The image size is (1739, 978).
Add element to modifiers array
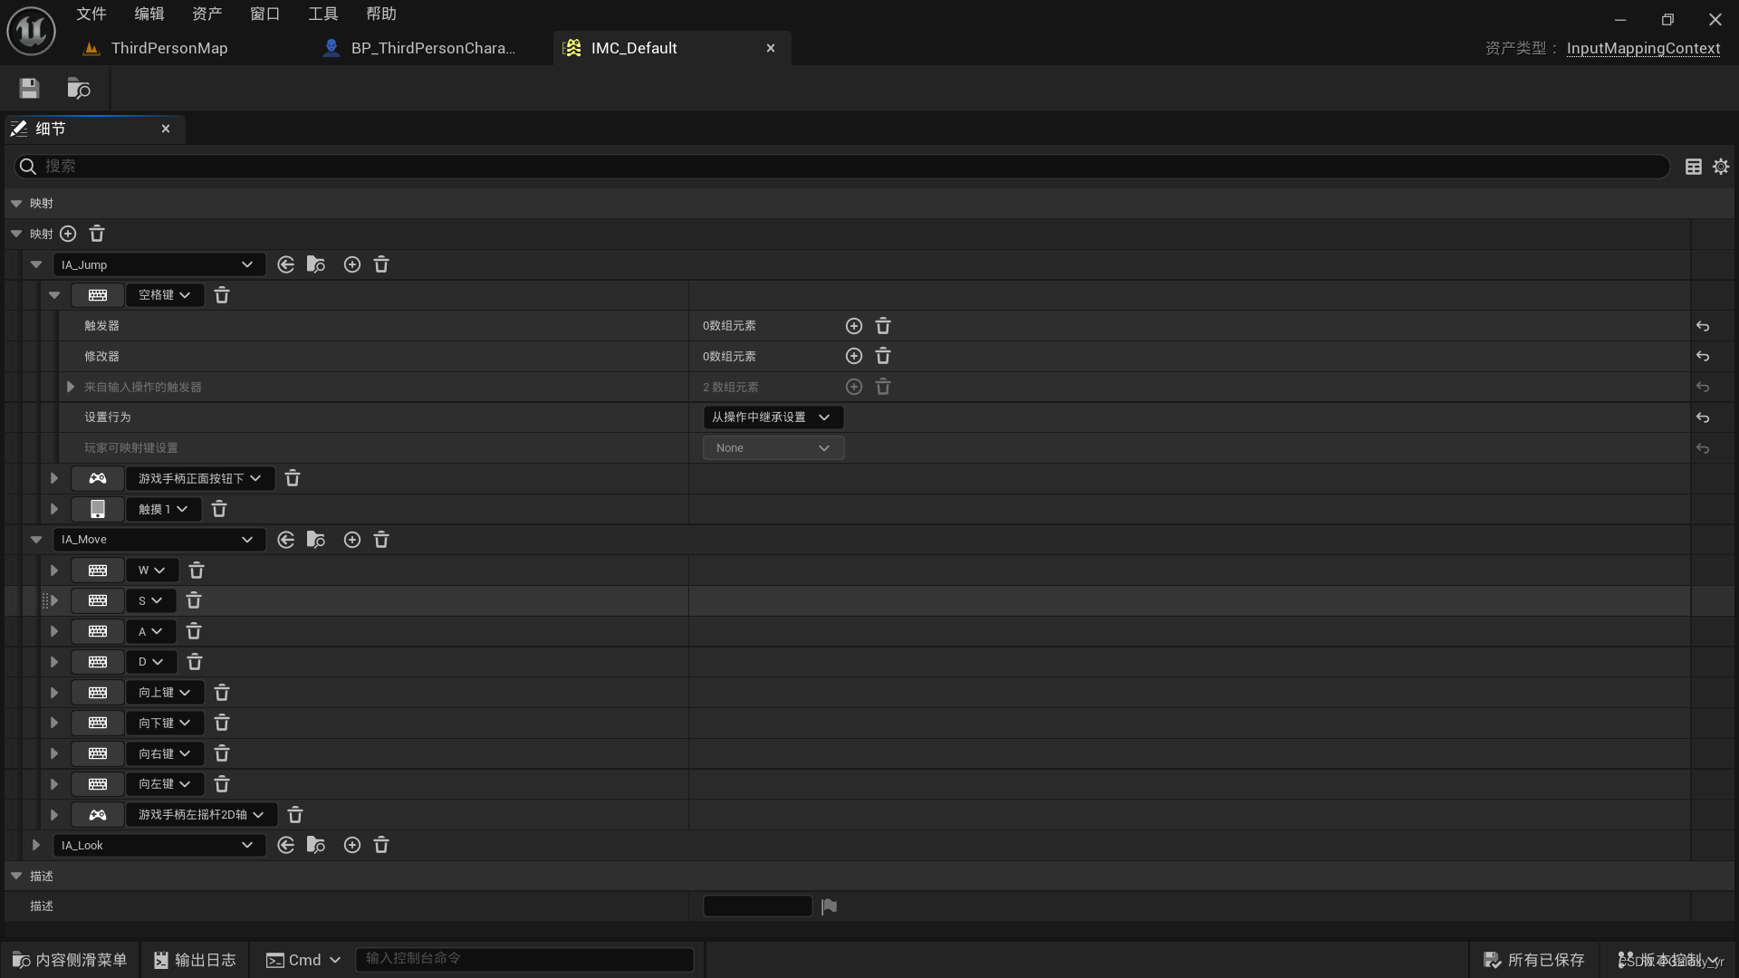(854, 357)
